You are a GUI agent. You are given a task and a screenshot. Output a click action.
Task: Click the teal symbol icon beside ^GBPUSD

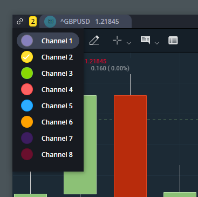coord(50,22)
